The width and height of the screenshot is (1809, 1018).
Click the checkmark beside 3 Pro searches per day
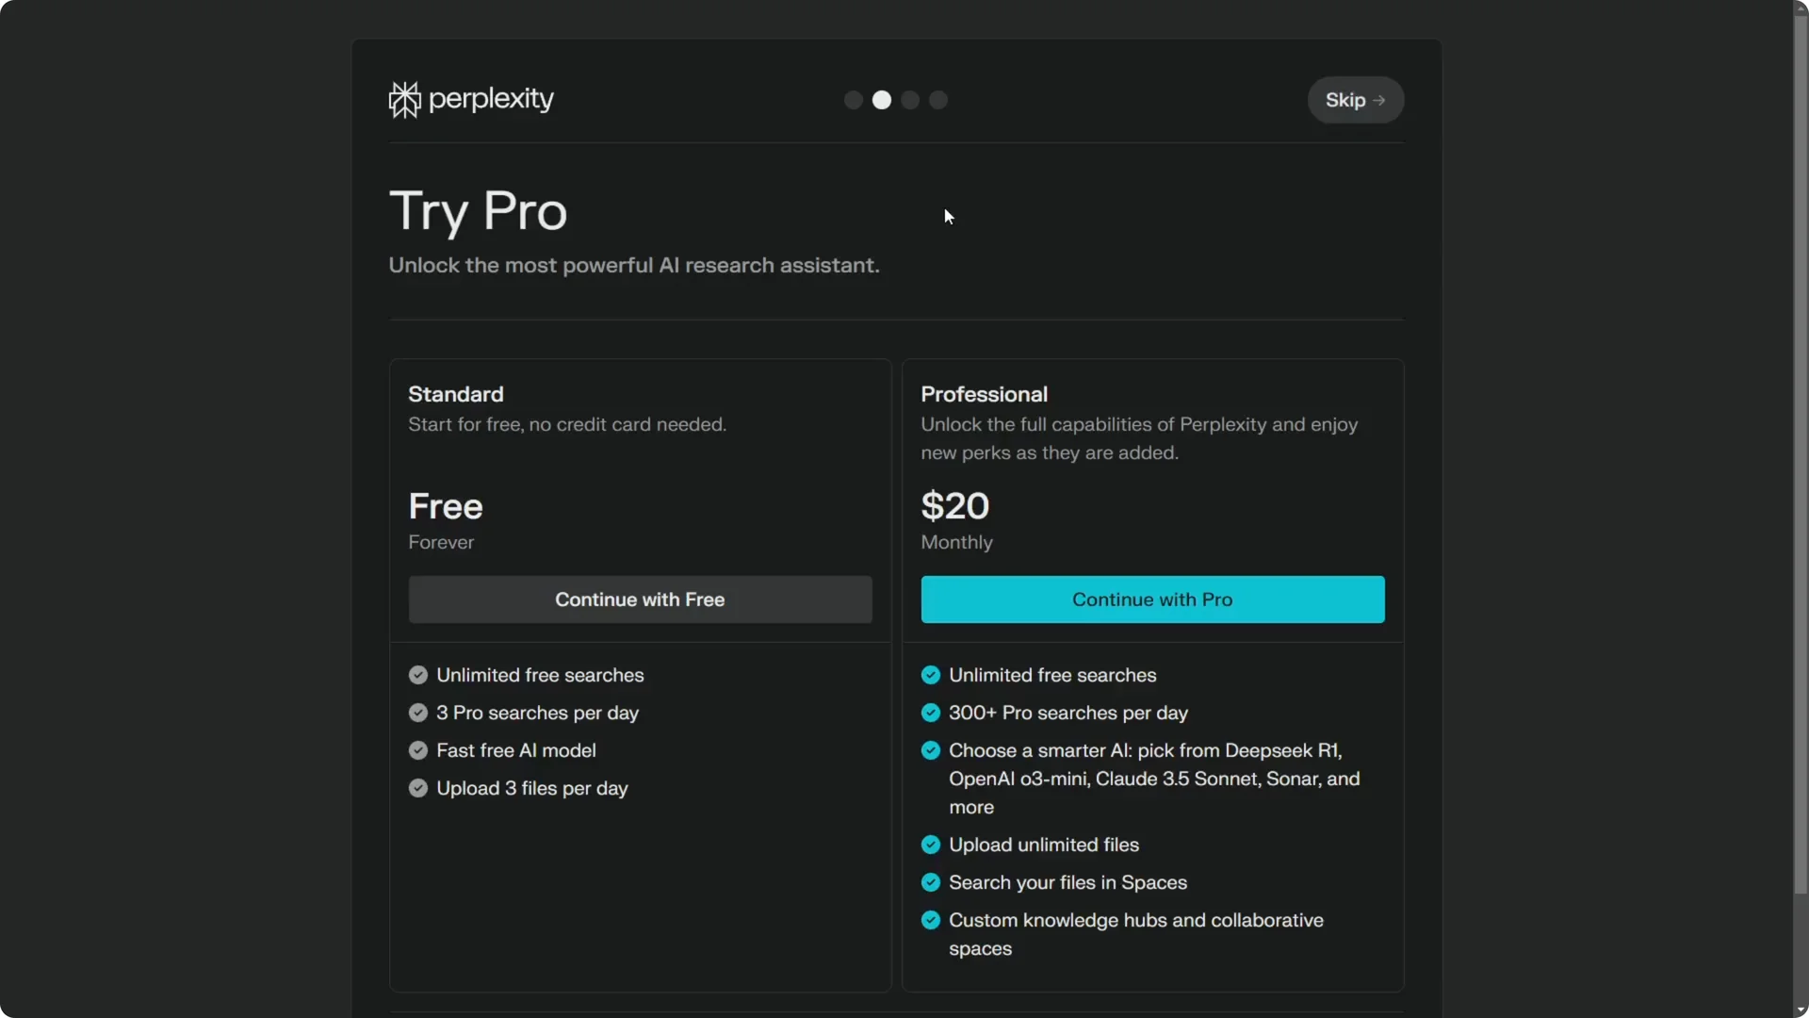pos(418,713)
